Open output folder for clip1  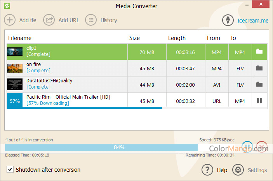tap(259, 52)
